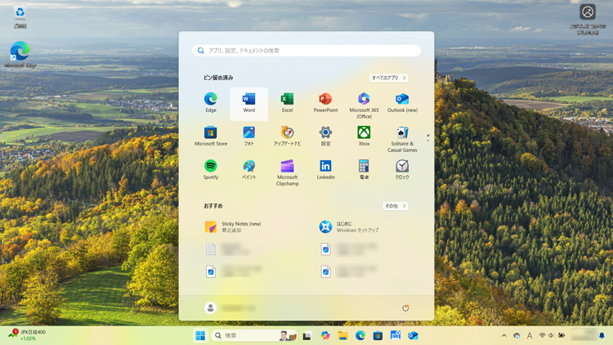Open LinkedIn pinned app
The image size is (613, 345).
(325, 168)
